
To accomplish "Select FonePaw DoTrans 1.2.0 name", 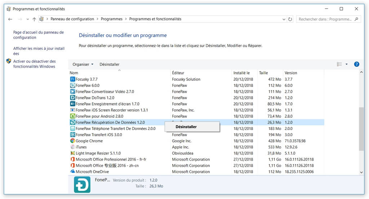I will pos(95,98).
